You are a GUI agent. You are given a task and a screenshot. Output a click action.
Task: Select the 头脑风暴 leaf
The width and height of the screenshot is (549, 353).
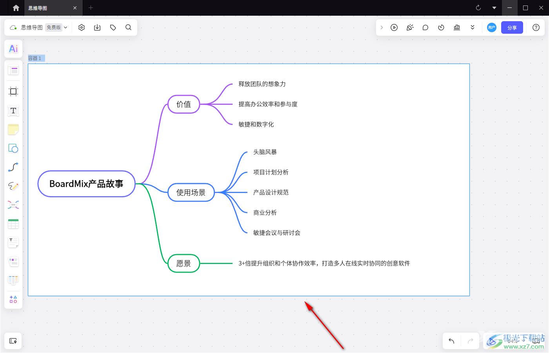(x=265, y=152)
